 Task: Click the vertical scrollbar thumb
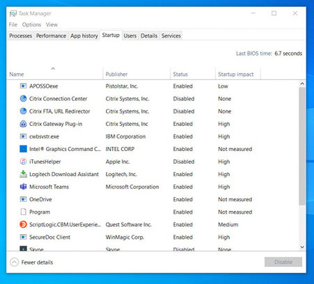point(302,146)
